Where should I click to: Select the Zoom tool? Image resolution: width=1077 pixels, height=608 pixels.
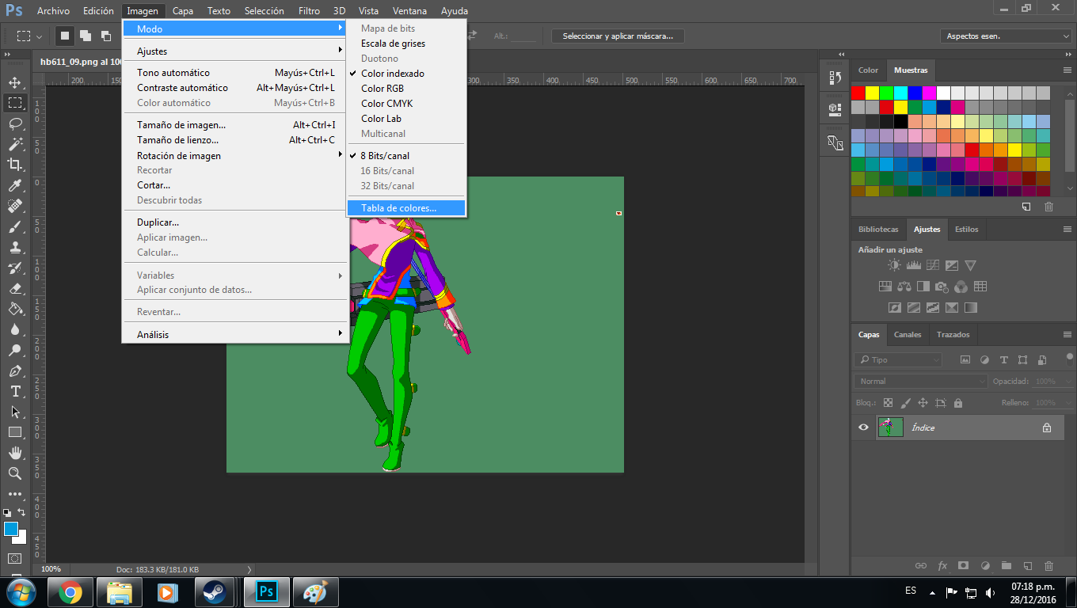[x=15, y=473]
